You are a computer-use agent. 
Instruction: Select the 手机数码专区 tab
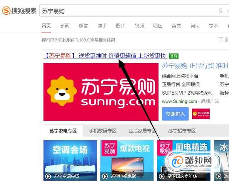tap(103, 131)
